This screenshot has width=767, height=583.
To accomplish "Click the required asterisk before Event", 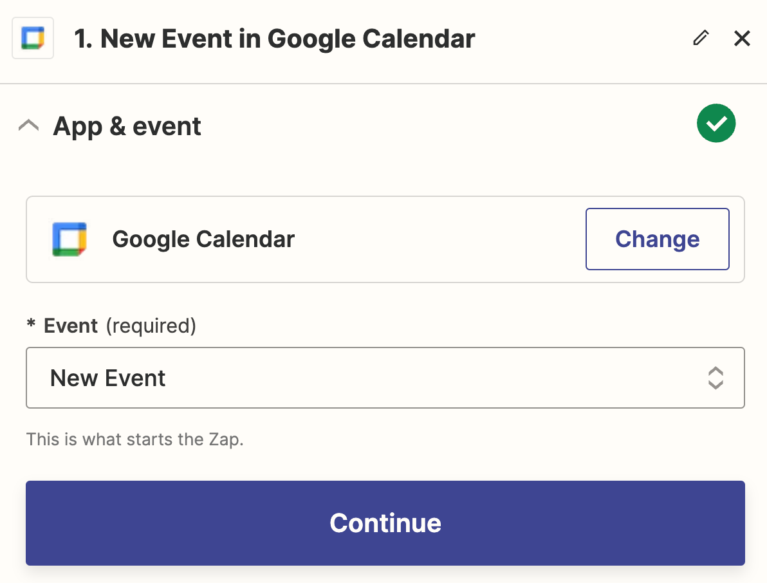I will (31, 326).
